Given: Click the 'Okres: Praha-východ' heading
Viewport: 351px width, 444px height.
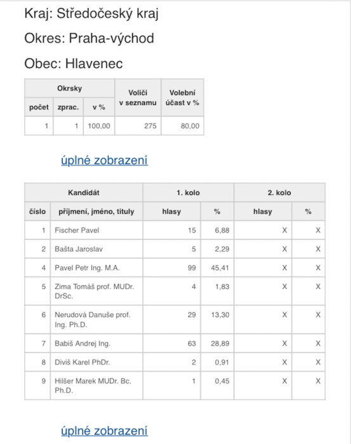Looking at the screenshot, I should point(89,39).
